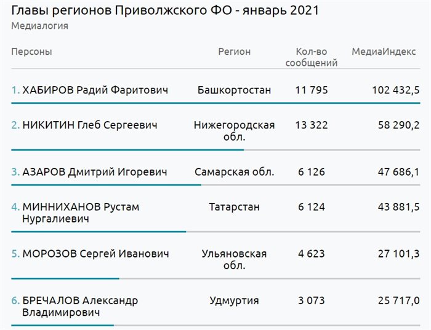Click MediaIndex value 102 432,5
Viewport: 431px width, 330px height.
395,90
